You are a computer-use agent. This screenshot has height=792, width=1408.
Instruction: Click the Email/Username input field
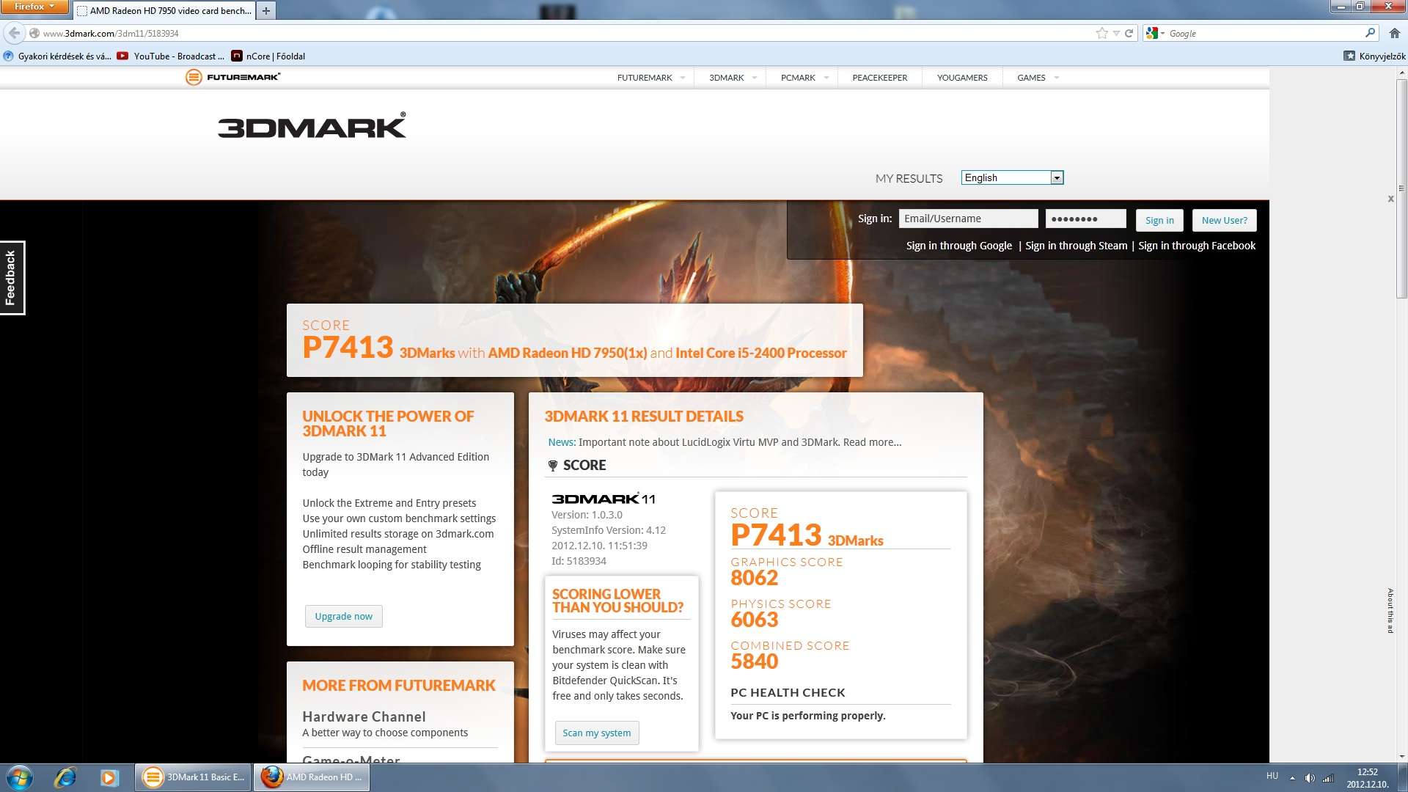tap(968, 219)
